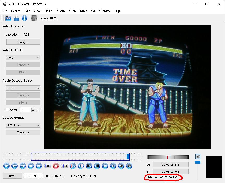This screenshot has height=183, width=225.
Task: Go to the last frame
Action: click(113, 166)
